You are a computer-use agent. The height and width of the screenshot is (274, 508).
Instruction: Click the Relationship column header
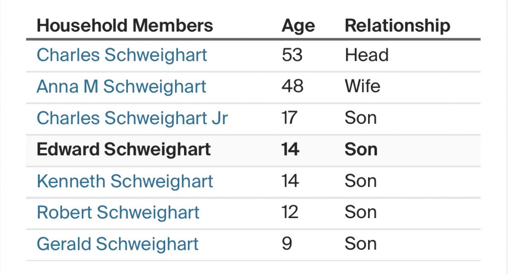pos(397,26)
